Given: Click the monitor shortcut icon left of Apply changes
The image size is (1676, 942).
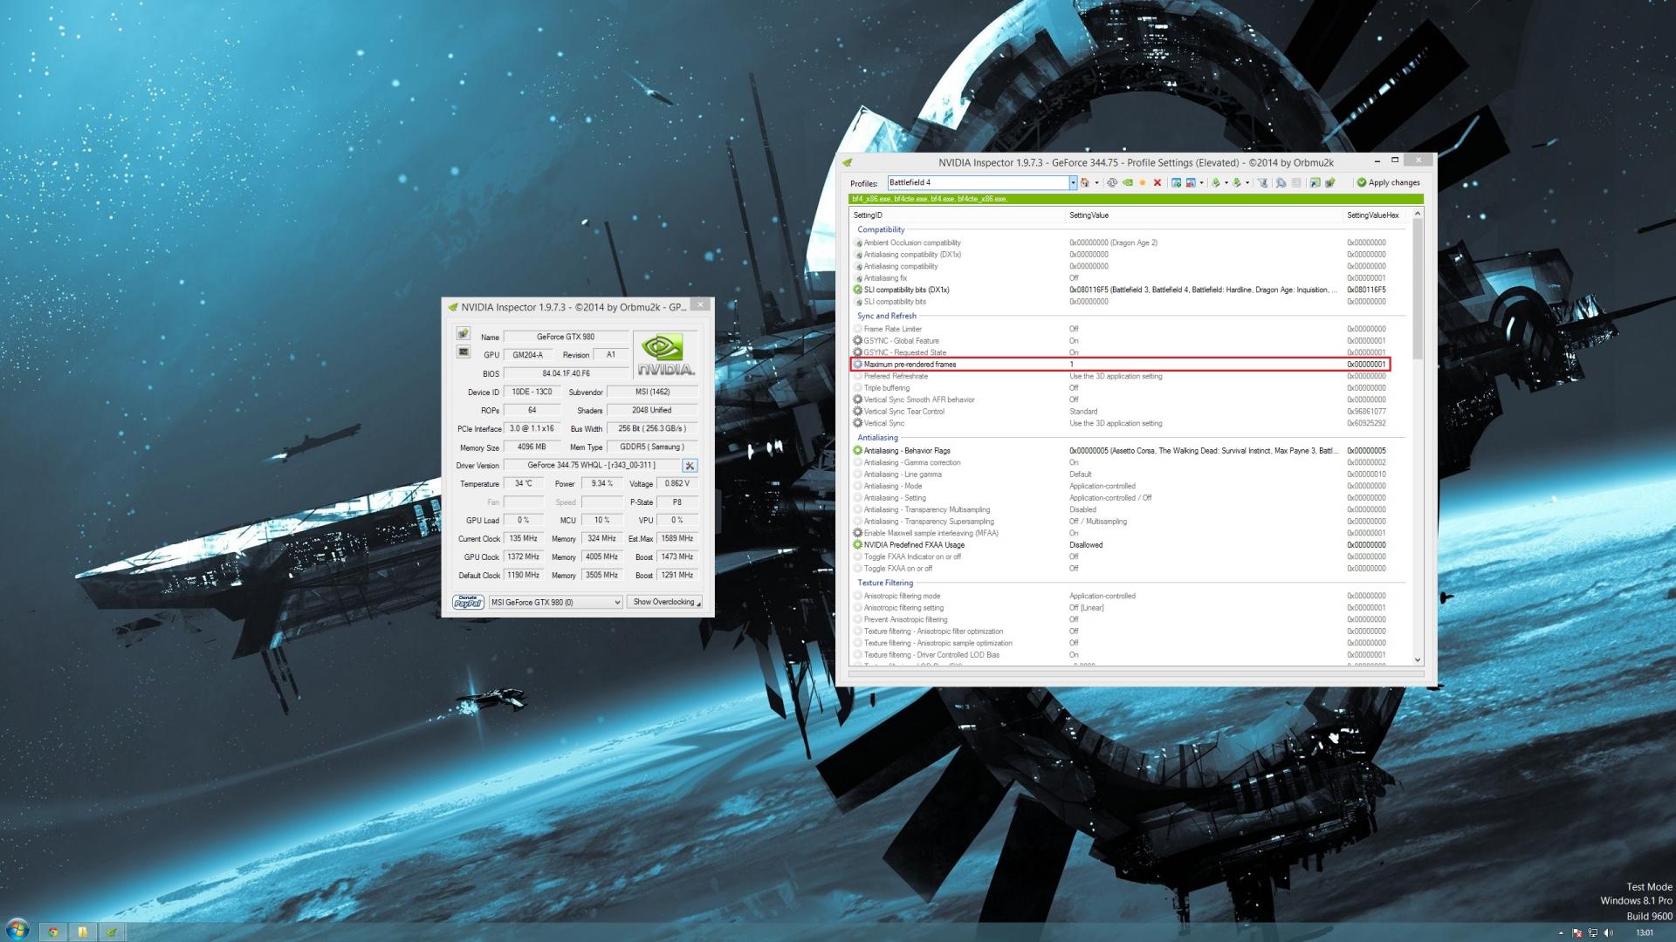Looking at the screenshot, I should click(x=1315, y=182).
